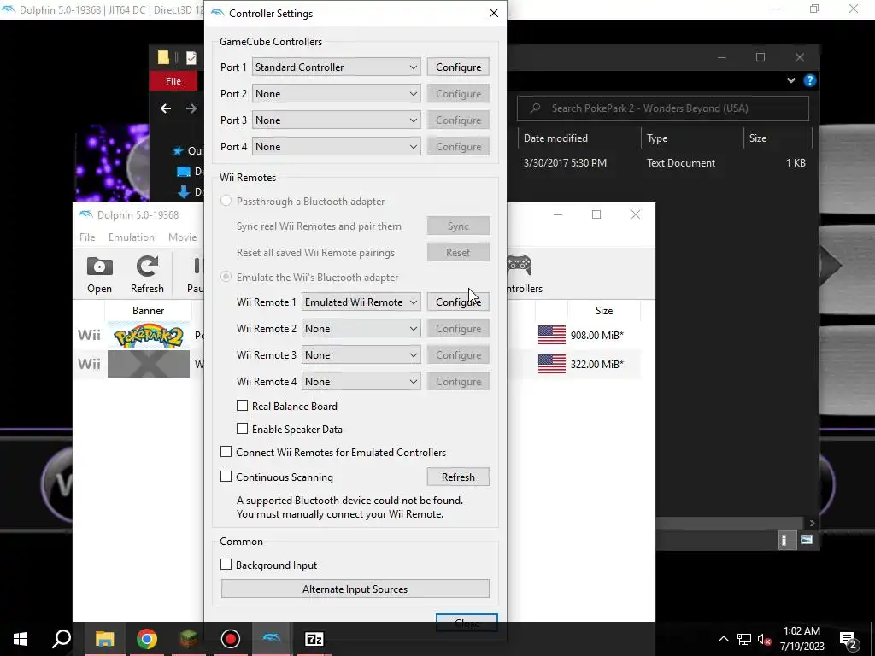Image resolution: width=875 pixels, height=656 pixels.
Task: Sort Dolphin game list by Size column
Action: click(604, 311)
